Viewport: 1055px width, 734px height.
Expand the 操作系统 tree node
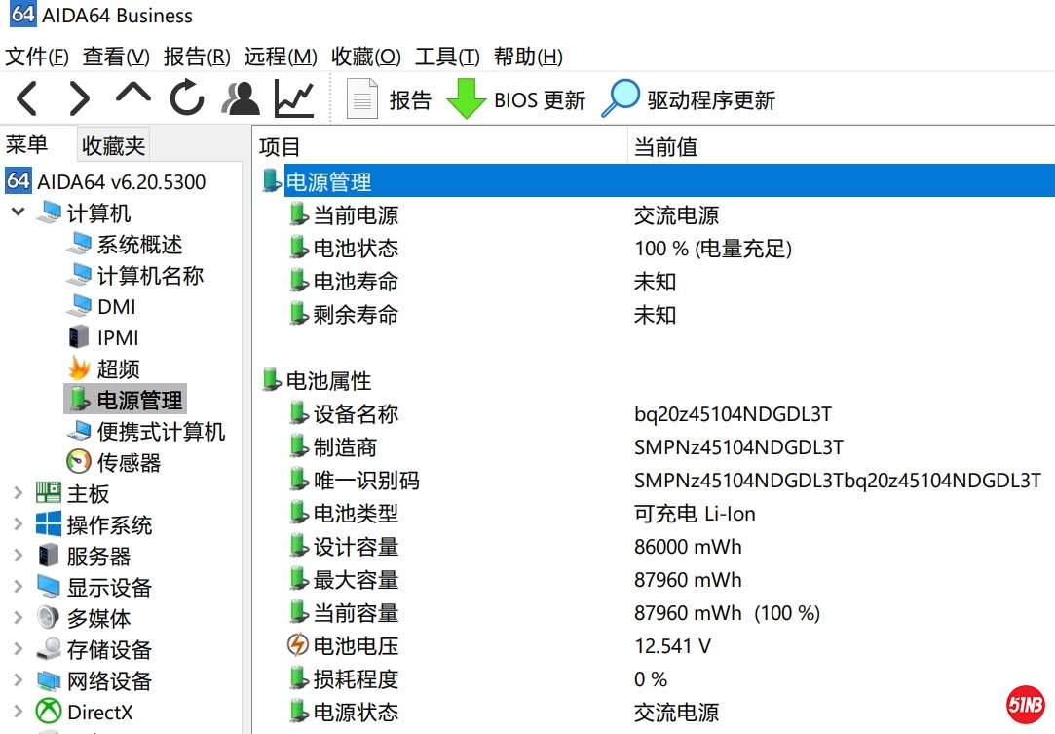coord(18,524)
